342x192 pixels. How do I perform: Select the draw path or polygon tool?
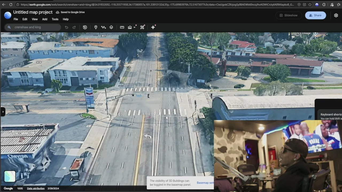click(103, 27)
